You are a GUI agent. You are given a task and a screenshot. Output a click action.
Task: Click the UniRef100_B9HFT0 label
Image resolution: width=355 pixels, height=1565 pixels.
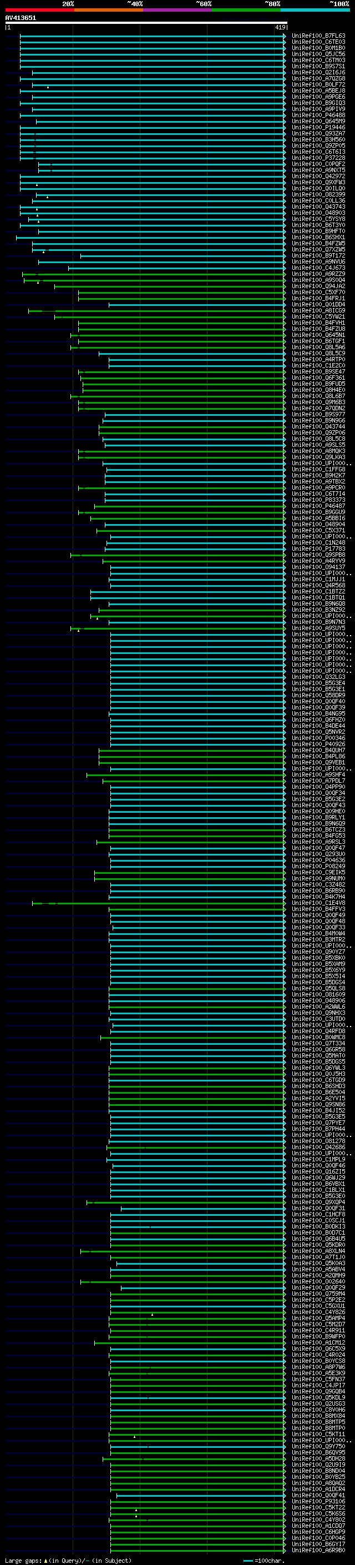pyautogui.click(x=318, y=232)
